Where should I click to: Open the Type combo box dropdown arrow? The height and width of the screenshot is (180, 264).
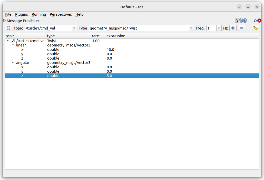click(191, 28)
